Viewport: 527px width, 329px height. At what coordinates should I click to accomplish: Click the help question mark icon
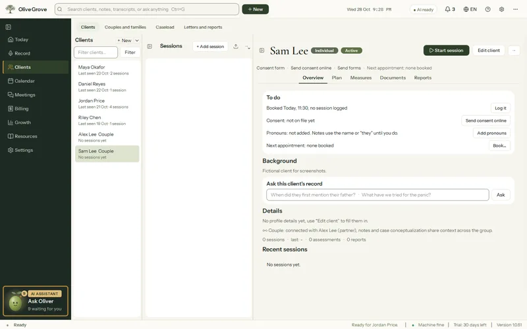487,9
